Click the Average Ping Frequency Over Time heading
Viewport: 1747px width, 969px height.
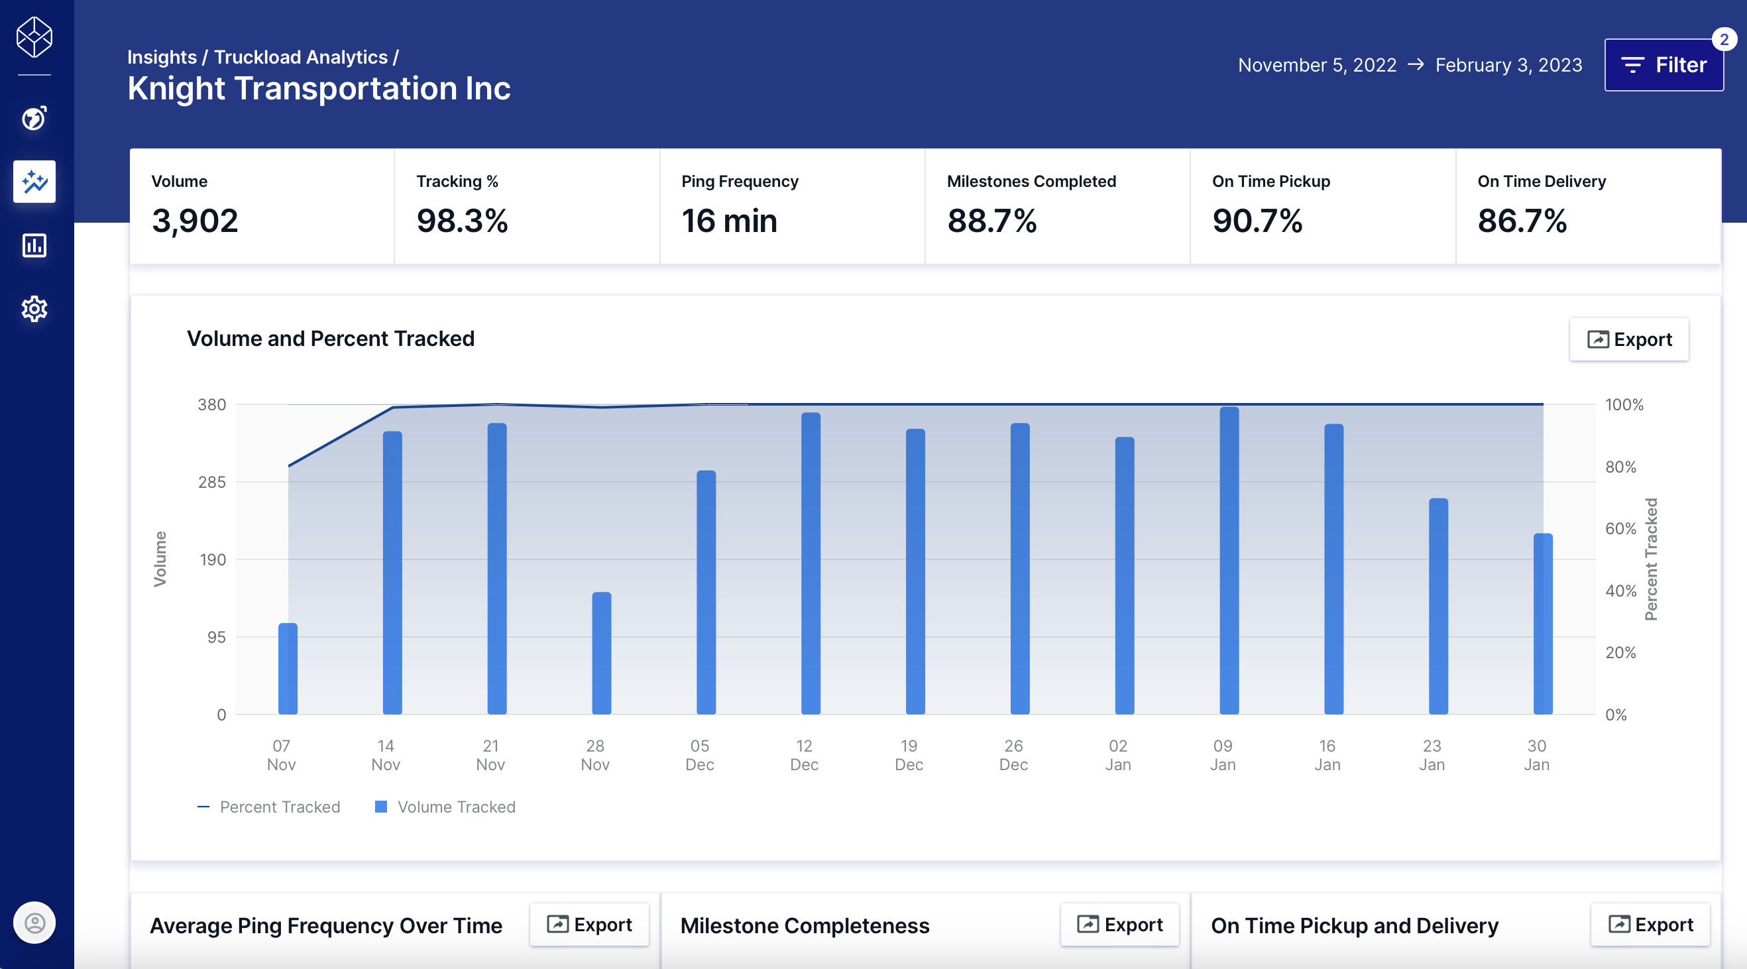coord(326,926)
